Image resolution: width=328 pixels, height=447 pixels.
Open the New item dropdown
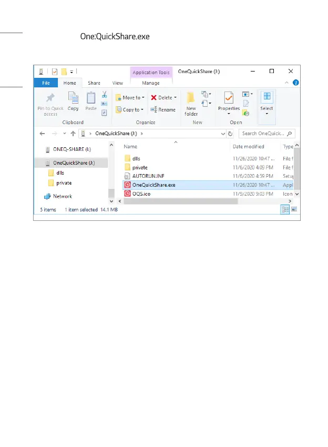(x=206, y=94)
